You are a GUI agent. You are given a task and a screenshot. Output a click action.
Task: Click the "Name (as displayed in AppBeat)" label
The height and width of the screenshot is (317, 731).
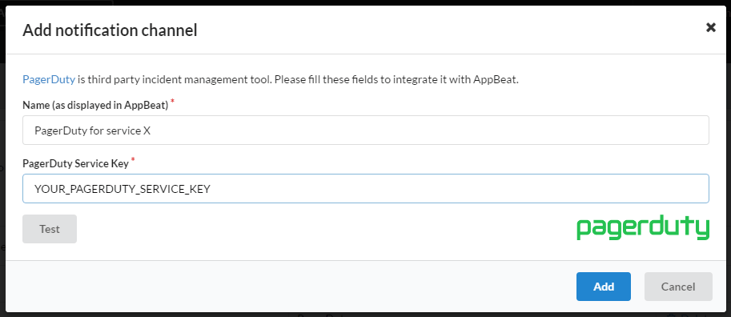point(95,106)
